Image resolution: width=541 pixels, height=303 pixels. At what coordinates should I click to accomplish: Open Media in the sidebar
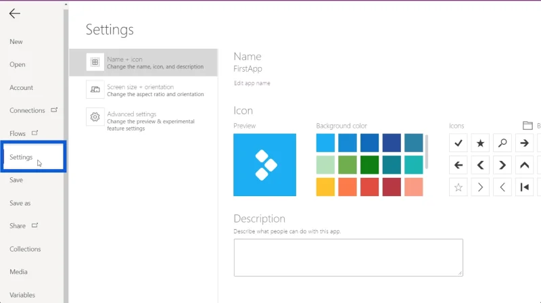[x=19, y=272]
